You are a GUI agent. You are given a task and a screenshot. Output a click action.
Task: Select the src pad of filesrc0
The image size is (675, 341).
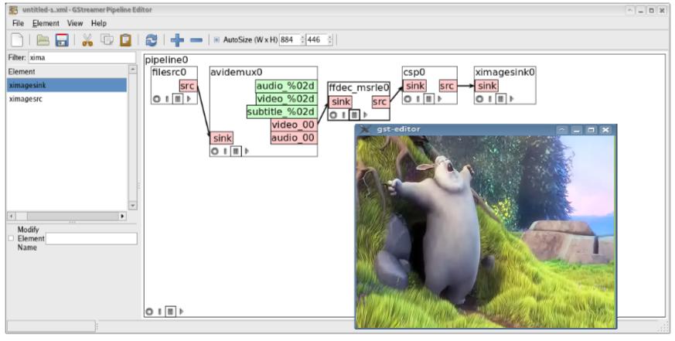(187, 86)
